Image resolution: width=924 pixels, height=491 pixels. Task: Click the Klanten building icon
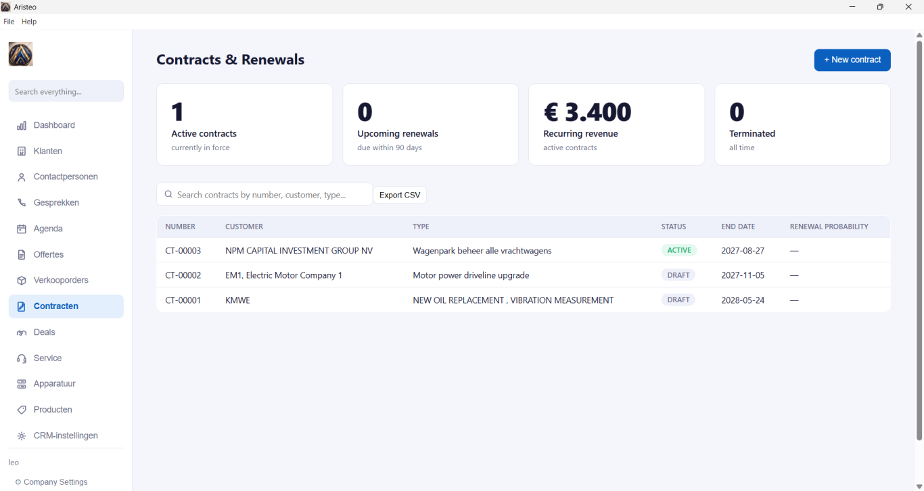pos(22,151)
